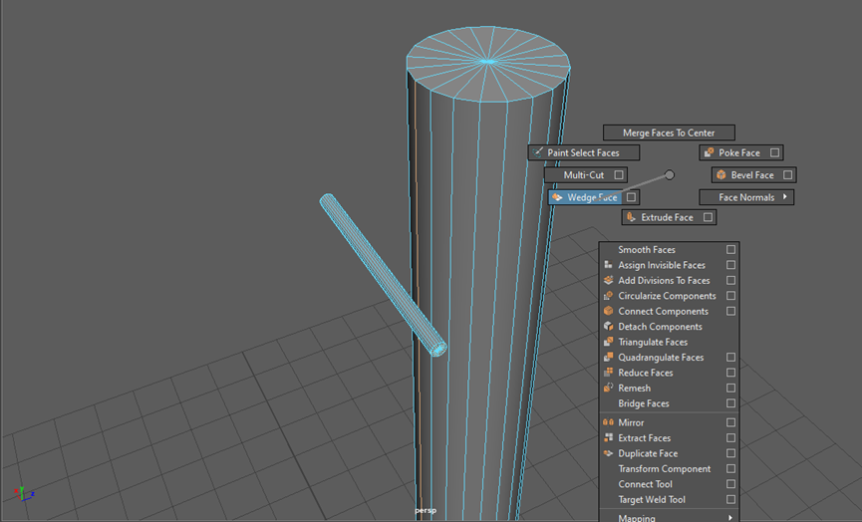862x522 pixels.
Task: Click the Remesh icon
Action: [x=608, y=388]
